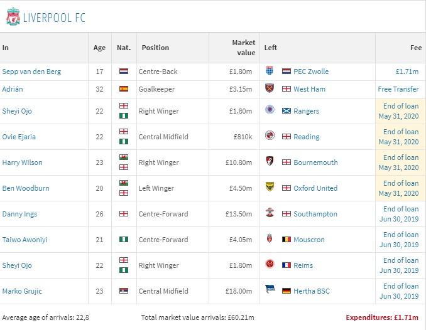
Task: Click the Rangers club crest icon
Action: pyautogui.click(x=270, y=111)
